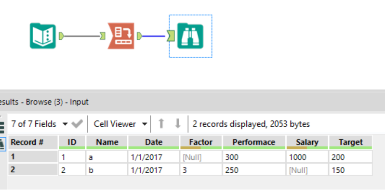Click the formula tool input anchor
Viewport: 385px width, 191px height.
[x=103, y=36]
